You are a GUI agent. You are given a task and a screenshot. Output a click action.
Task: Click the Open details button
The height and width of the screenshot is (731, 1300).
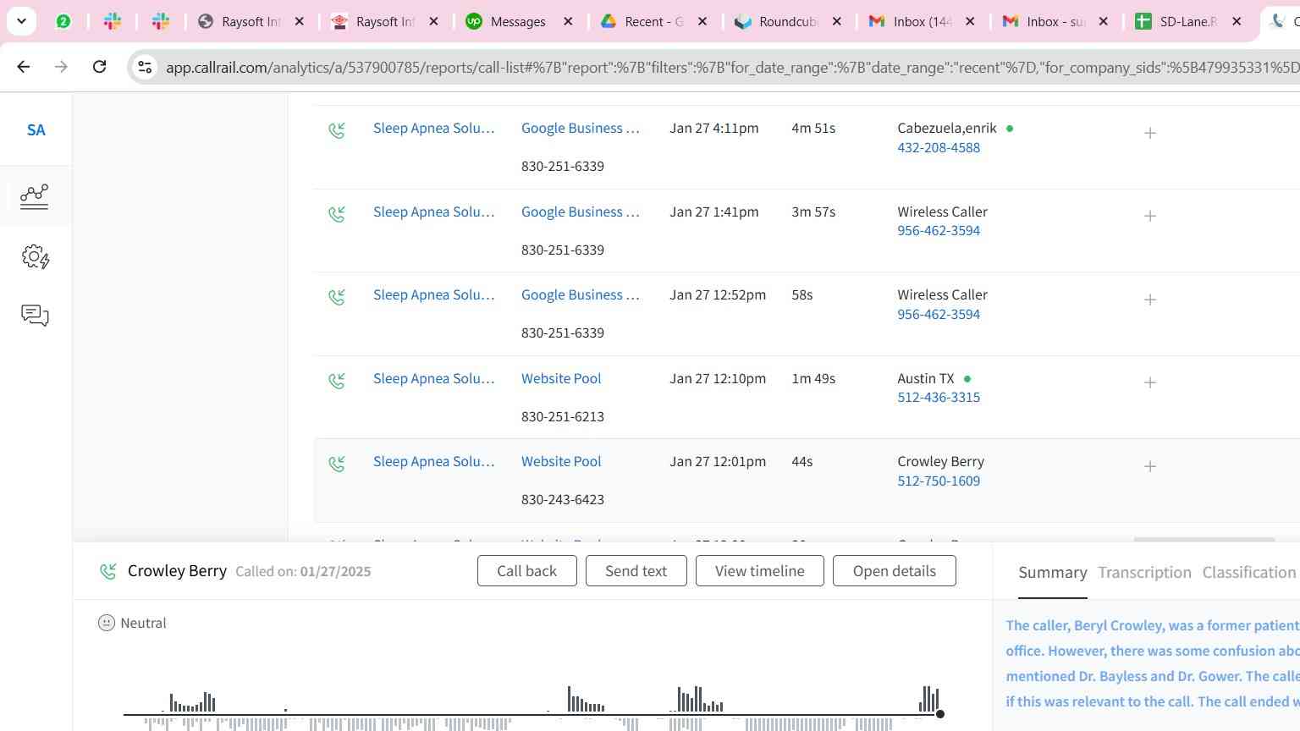coord(894,571)
